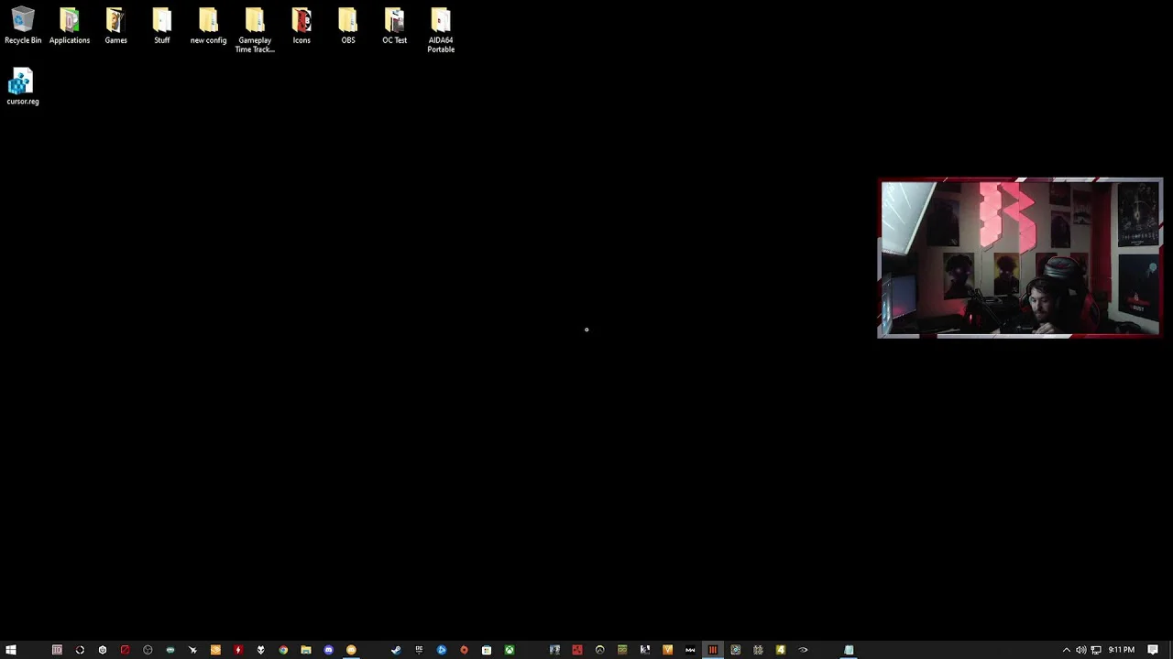Open the Action Center notifications
The width and height of the screenshot is (1173, 659).
1153,650
